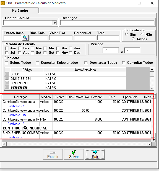This screenshot has height=171, width=159.
Task: Select the CONTRIBUIÇÃO NEGOCIAL group row
Action: click(x=25, y=128)
